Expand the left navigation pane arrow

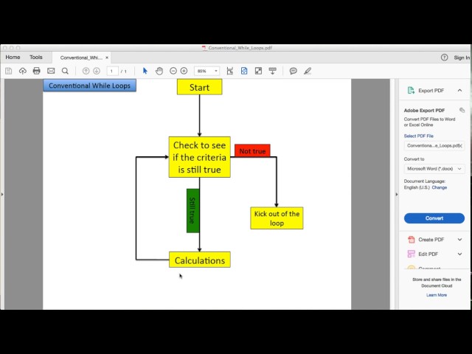tap(2, 194)
